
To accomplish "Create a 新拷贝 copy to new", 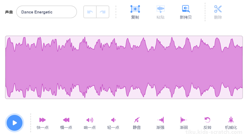I will tap(186, 9).
